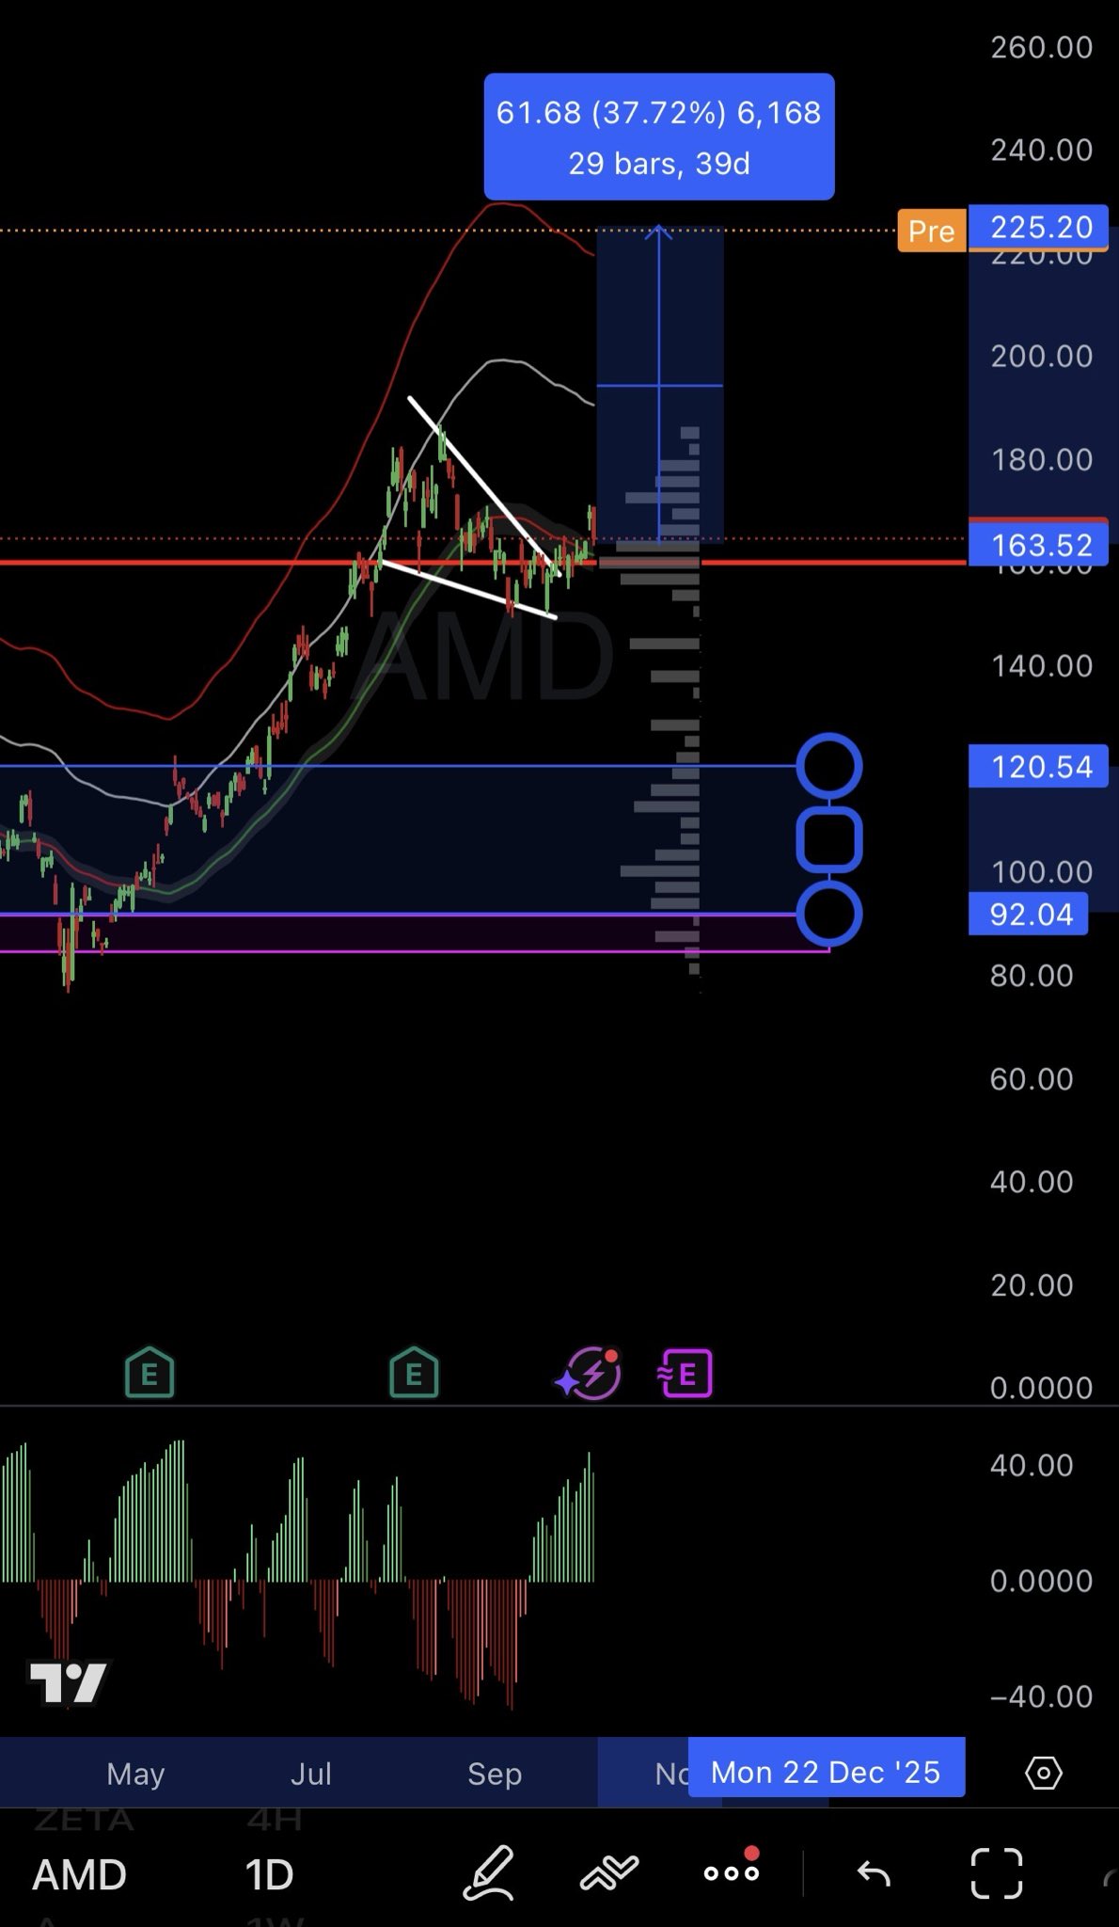The width and height of the screenshot is (1119, 1927).
Task: Tap the 40.00 label on indicator scale
Action: coord(1032,1465)
